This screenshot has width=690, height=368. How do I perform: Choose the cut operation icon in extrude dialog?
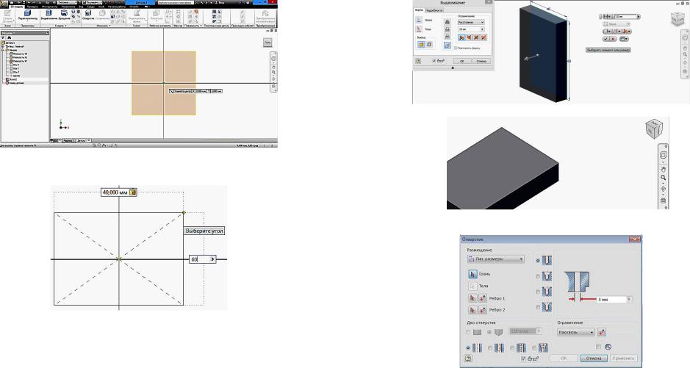(x=448, y=29)
